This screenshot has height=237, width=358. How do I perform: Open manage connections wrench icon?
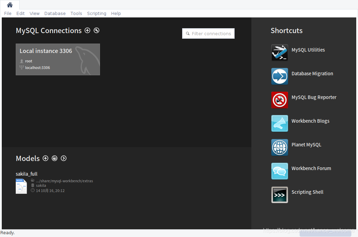(x=96, y=30)
